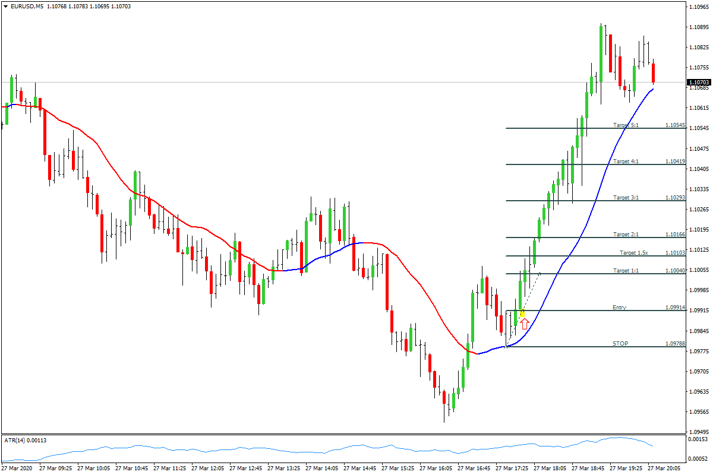Click 1.09985 on the price axis
Viewport: 713px width, 475px height.
point(699,290)
